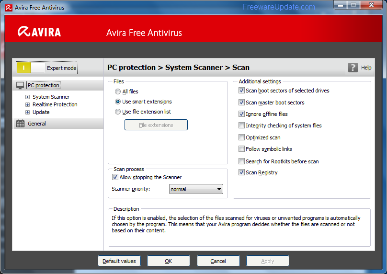Expand the Update tree node
Viewport: 387px width, 274px height.
(28, 112)
